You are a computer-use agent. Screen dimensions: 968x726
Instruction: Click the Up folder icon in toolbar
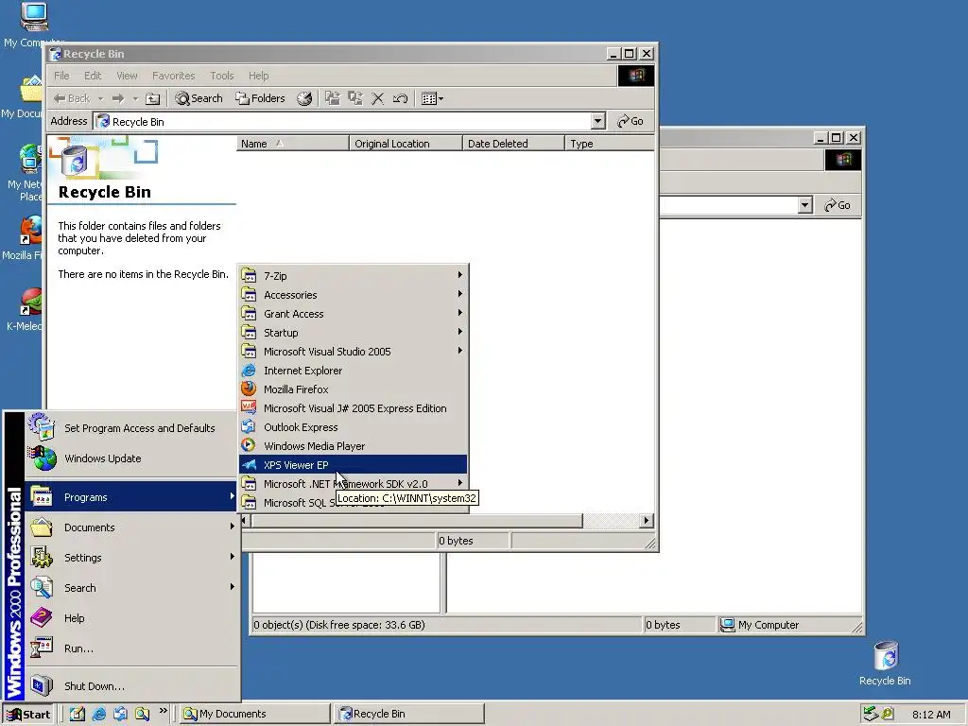point(152,98)
